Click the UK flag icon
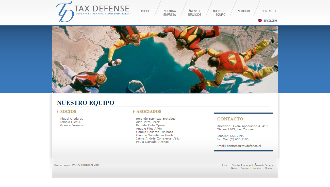The width and height of the screenshot is (330, 187). click(260, 20)
